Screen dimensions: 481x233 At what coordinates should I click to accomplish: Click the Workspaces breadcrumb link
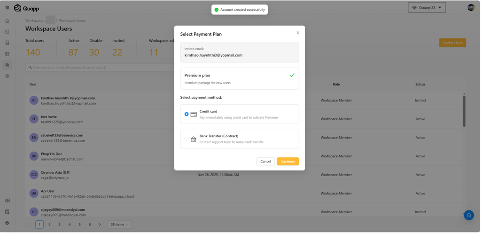click(x=35, y=21)
